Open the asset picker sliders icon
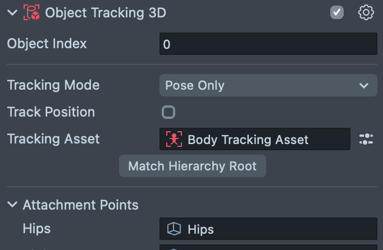 [x=366, y=140]
